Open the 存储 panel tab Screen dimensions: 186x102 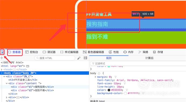point(158,52)
